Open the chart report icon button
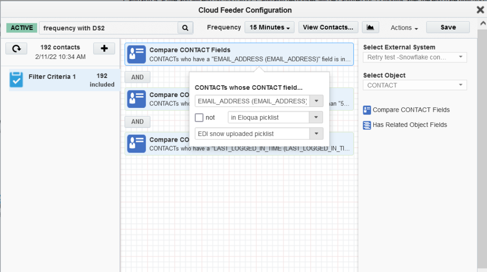Viewport: 487px width, 272px height. pos(370,28)
